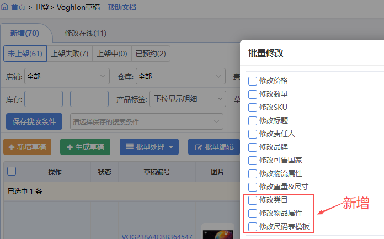Expand the 仓库 dropdown
The height and width of the screenshot is (239, 384).
coord(180,76)
